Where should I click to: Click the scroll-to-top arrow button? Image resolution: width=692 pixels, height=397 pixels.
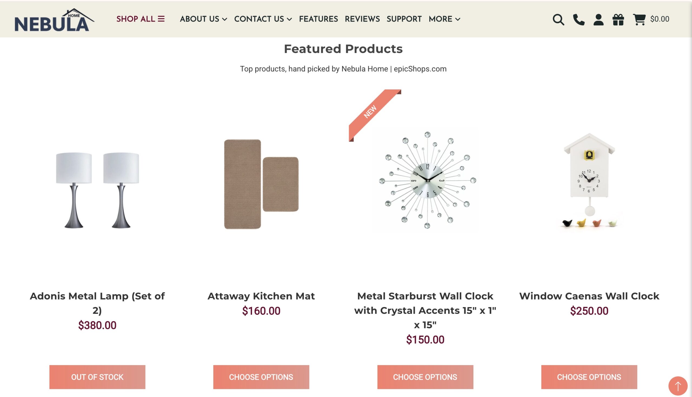[678, 386]
